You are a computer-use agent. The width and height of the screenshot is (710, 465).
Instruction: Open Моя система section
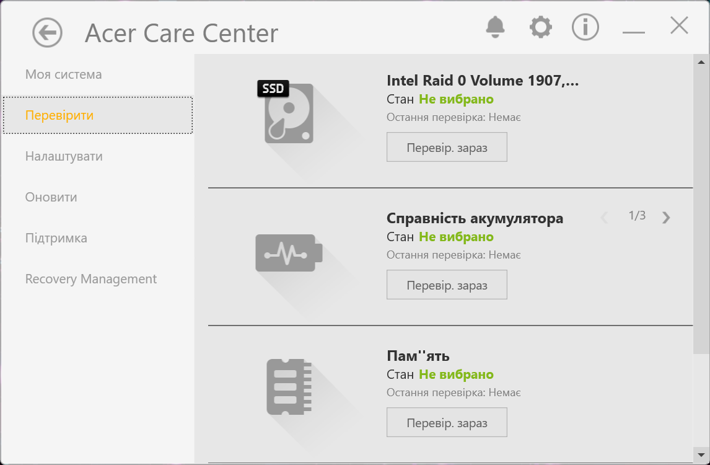tap(63, 74)
